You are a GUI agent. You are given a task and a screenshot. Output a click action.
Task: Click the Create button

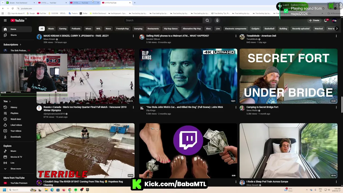click(314, 20)
